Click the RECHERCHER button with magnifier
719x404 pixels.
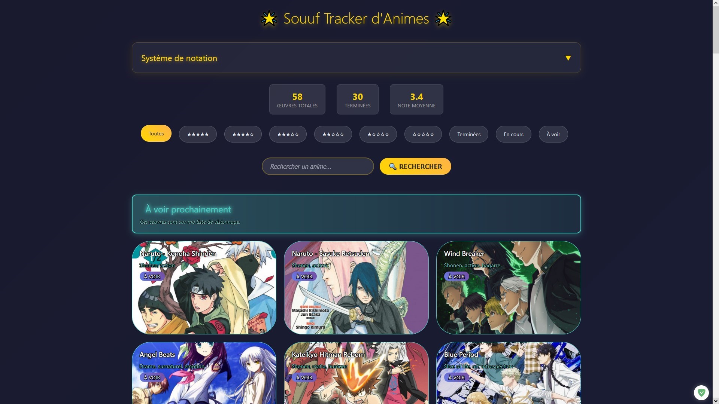(415, 166)
